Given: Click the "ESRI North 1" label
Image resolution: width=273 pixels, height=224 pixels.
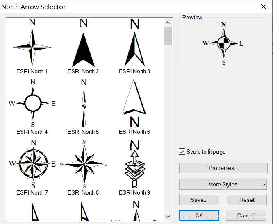Looking at the screenshot, I should pyautogui.click(x=32, y=72).
